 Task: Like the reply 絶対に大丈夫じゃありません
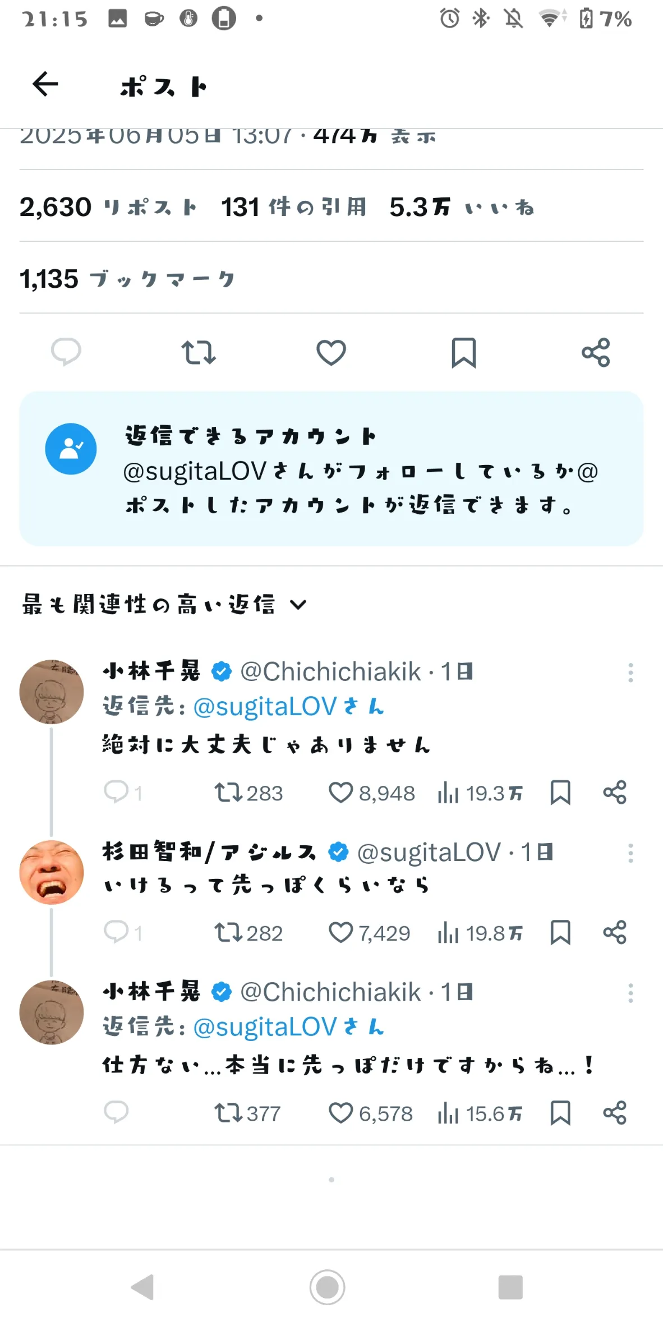(371, 793)
